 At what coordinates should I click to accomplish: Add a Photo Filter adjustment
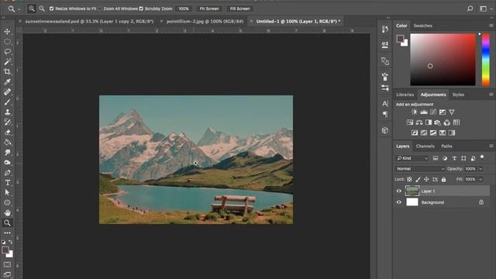pos(437,122)
